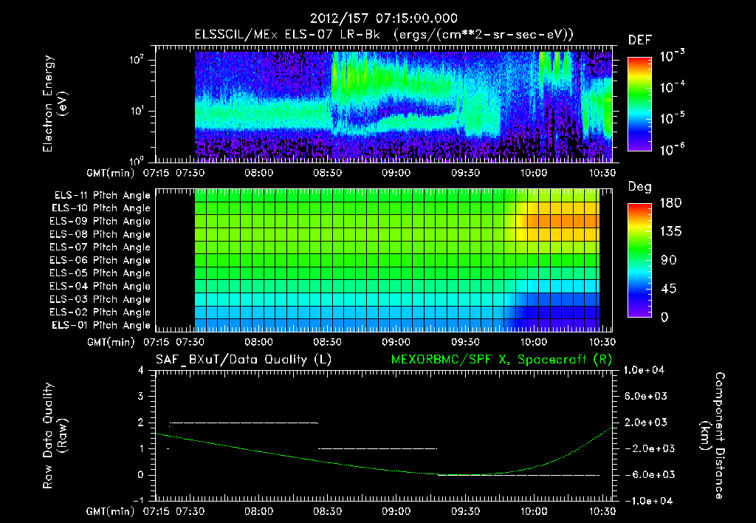Click the ELS-11 Pitch Angle row label

[102, 196]
